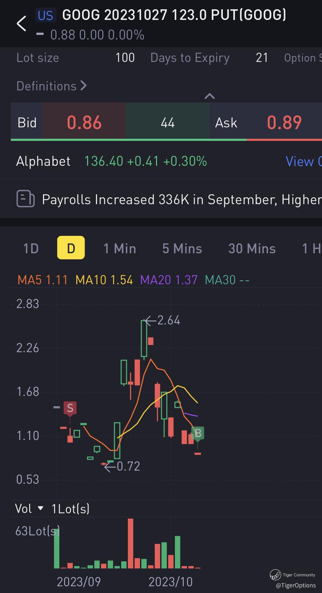
Task: Tap the 2.64 high candlestick
Action: 144,338
